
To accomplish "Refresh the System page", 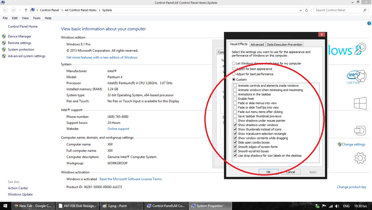I will 307,10.
